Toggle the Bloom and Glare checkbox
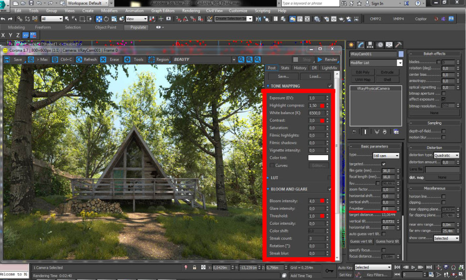 pos(330,189)
